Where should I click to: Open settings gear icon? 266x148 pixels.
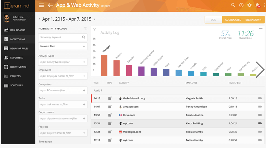[x=249, y=5]
